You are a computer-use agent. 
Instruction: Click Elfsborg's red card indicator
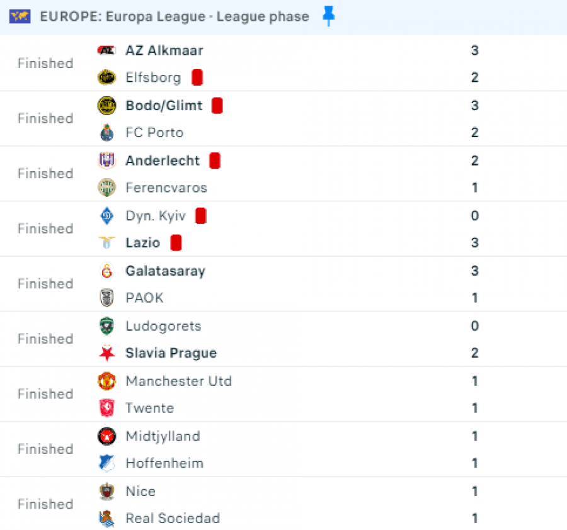(x=197, y=78)
